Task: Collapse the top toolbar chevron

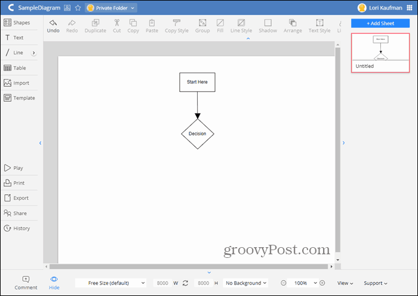Action: (248, 39)
